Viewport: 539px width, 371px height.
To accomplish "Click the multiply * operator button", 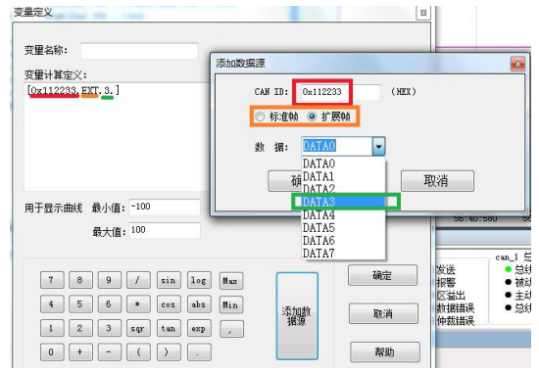I will pos(138,304).
